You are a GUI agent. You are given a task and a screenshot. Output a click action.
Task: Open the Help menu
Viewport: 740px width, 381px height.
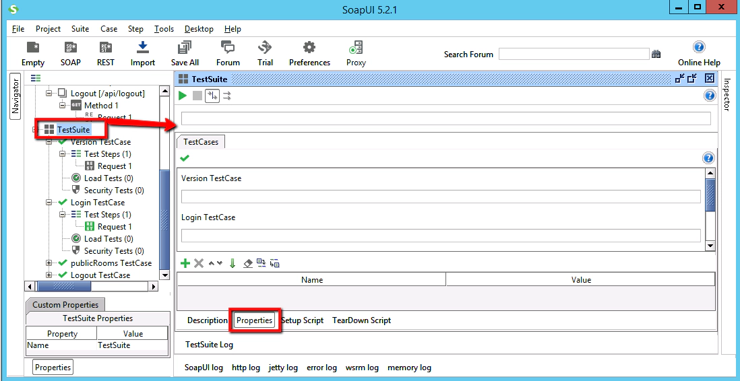point(233,29)
